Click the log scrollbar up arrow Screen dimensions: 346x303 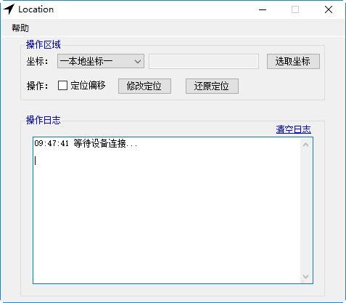305,145
